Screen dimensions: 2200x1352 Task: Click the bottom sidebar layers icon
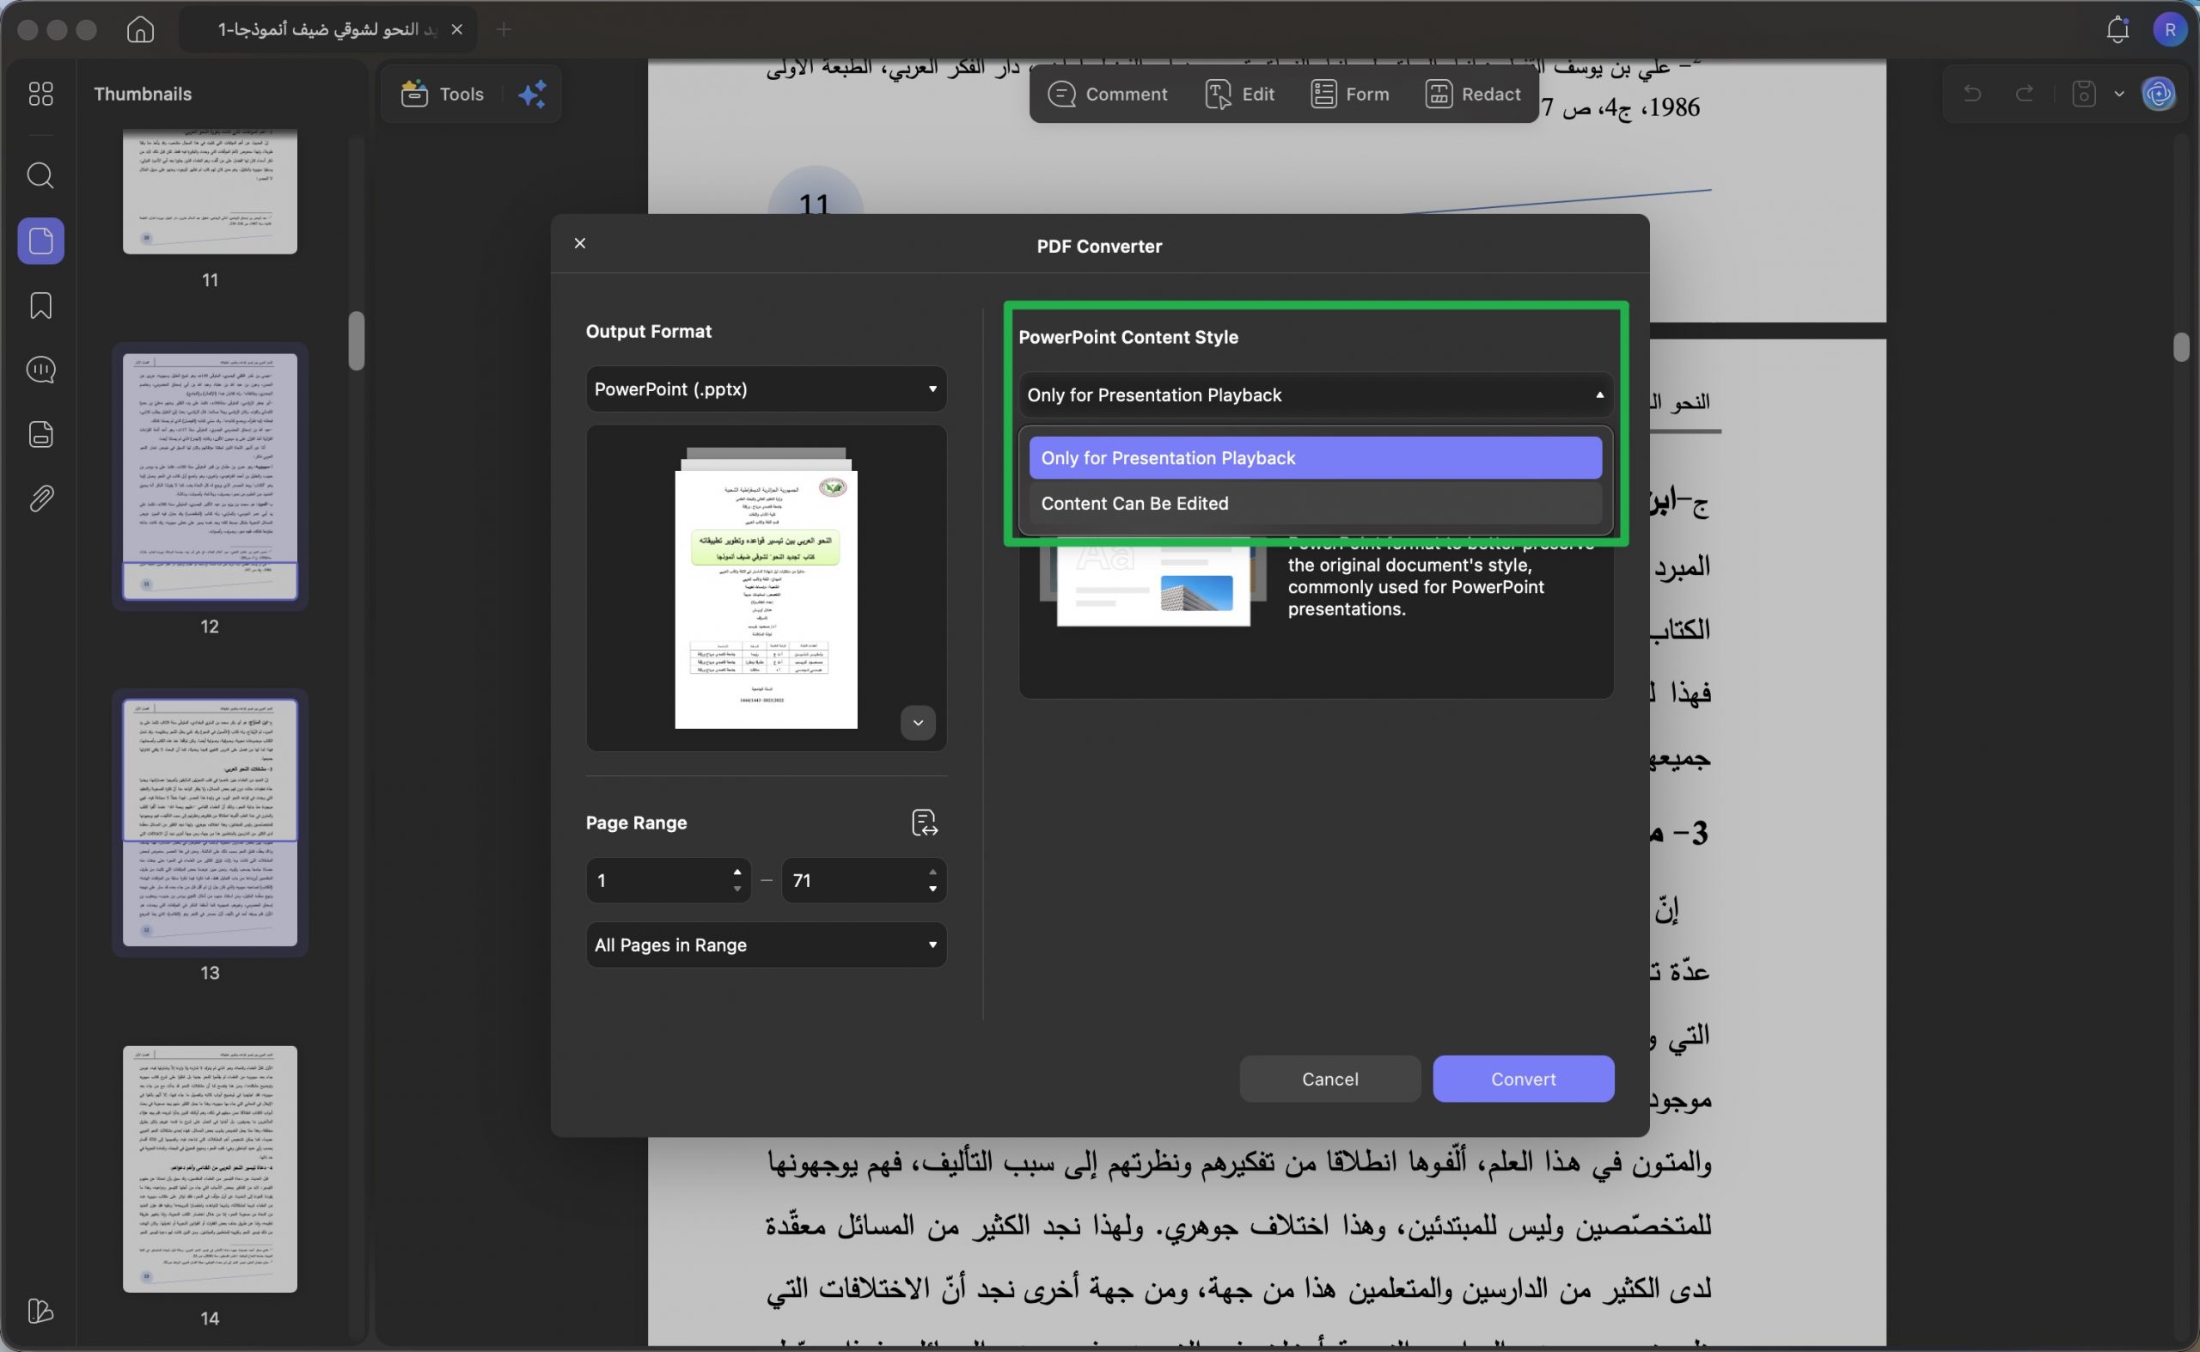(40, 1311)
